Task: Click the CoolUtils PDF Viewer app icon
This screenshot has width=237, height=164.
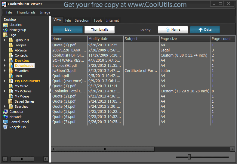Action: [x=4, y=4]
